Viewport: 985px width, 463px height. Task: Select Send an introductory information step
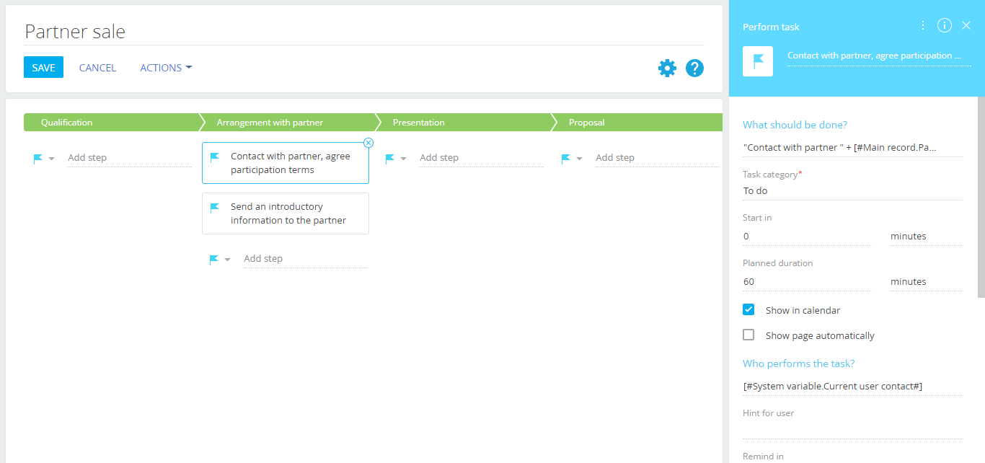286,213
